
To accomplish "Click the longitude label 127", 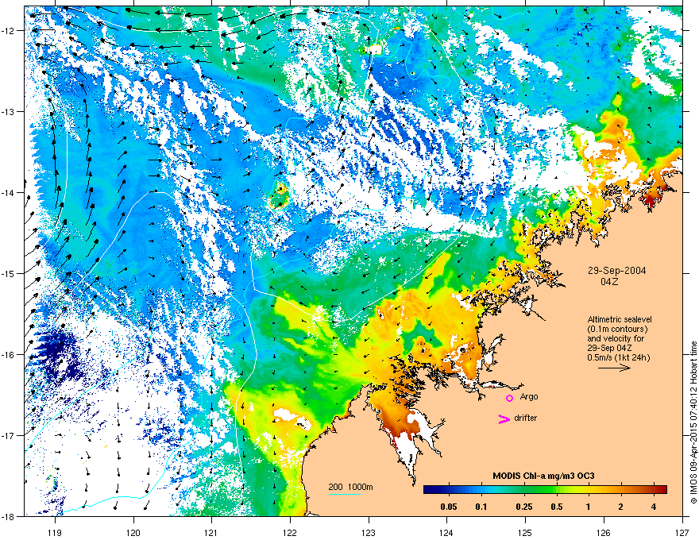I will click(682, 532).
